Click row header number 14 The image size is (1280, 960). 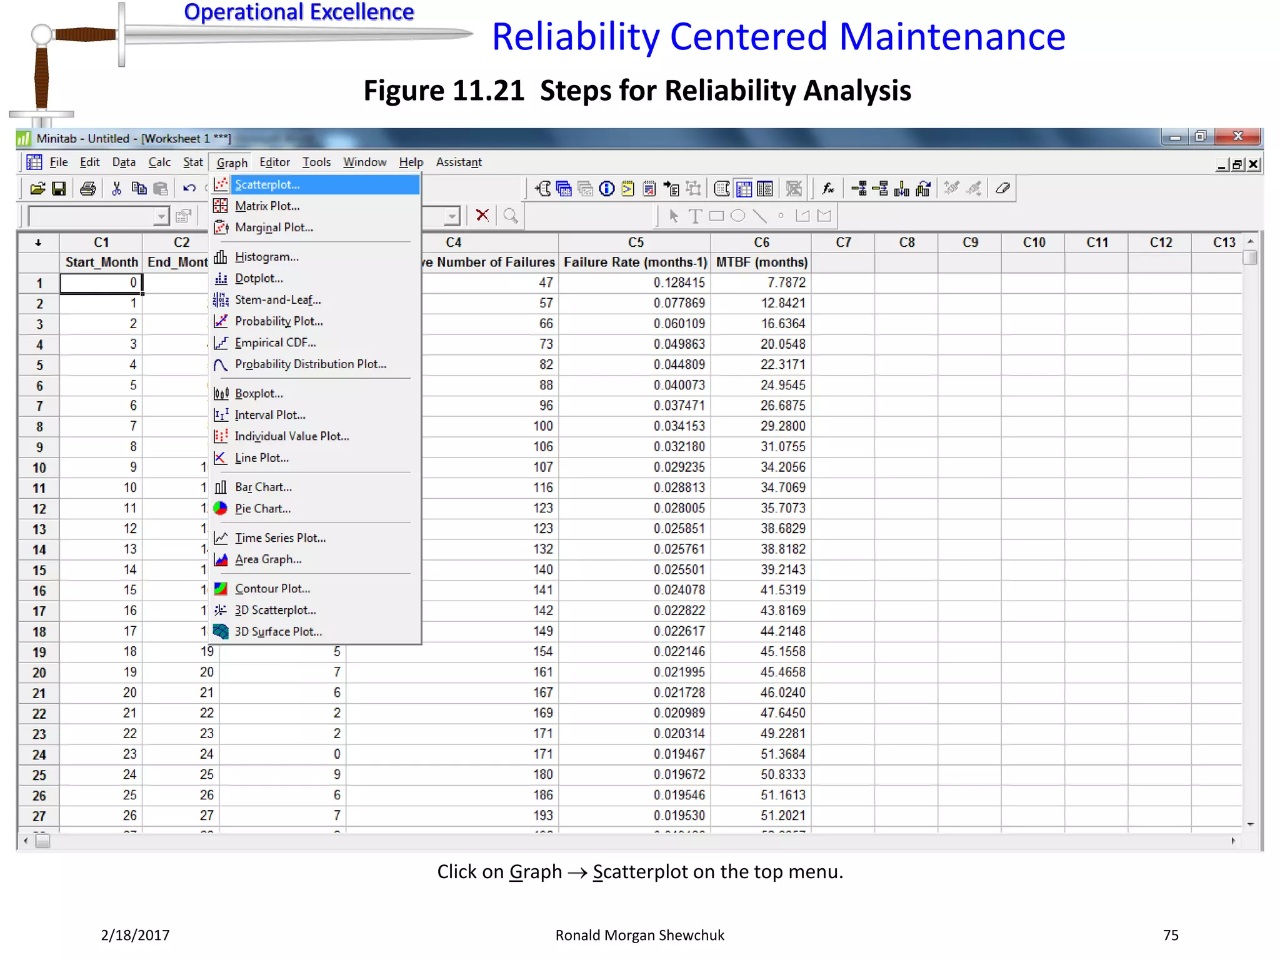click(39, 550)
